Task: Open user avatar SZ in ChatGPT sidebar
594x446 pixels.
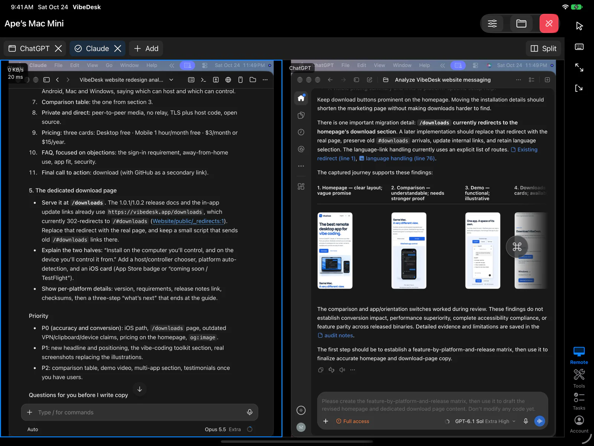Action: pos(301,427)
